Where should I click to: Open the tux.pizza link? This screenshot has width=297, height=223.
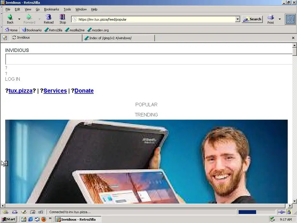point(21,91)
